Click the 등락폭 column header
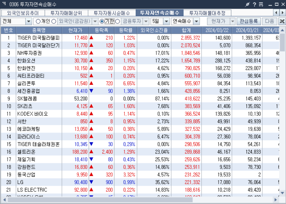 [x=102, y=30]
